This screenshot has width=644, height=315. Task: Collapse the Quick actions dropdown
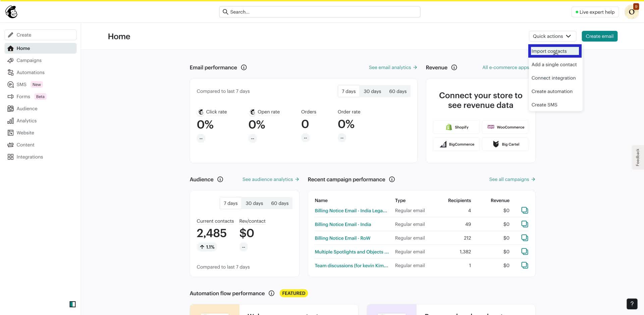pyautogui.click(x=552, y=36)
